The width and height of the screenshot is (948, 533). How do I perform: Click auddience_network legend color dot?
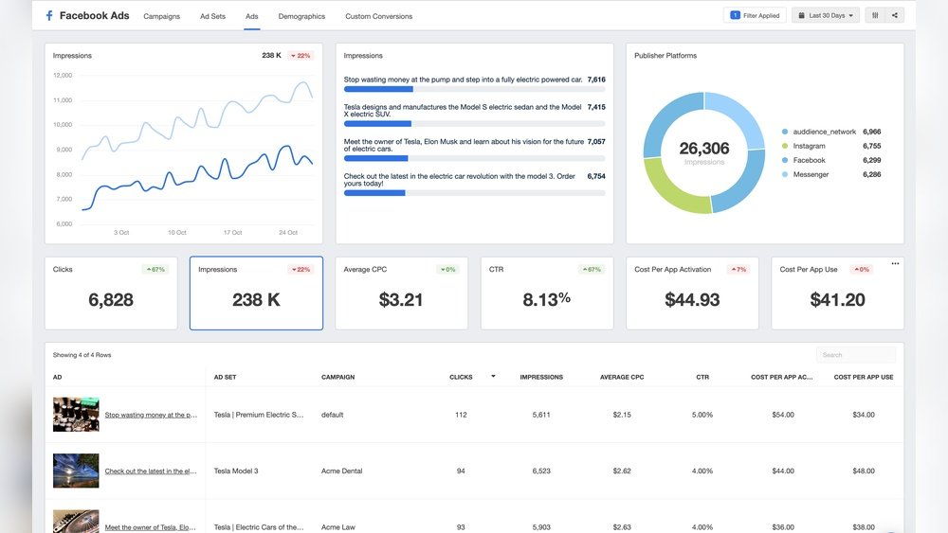coord(785,132)
